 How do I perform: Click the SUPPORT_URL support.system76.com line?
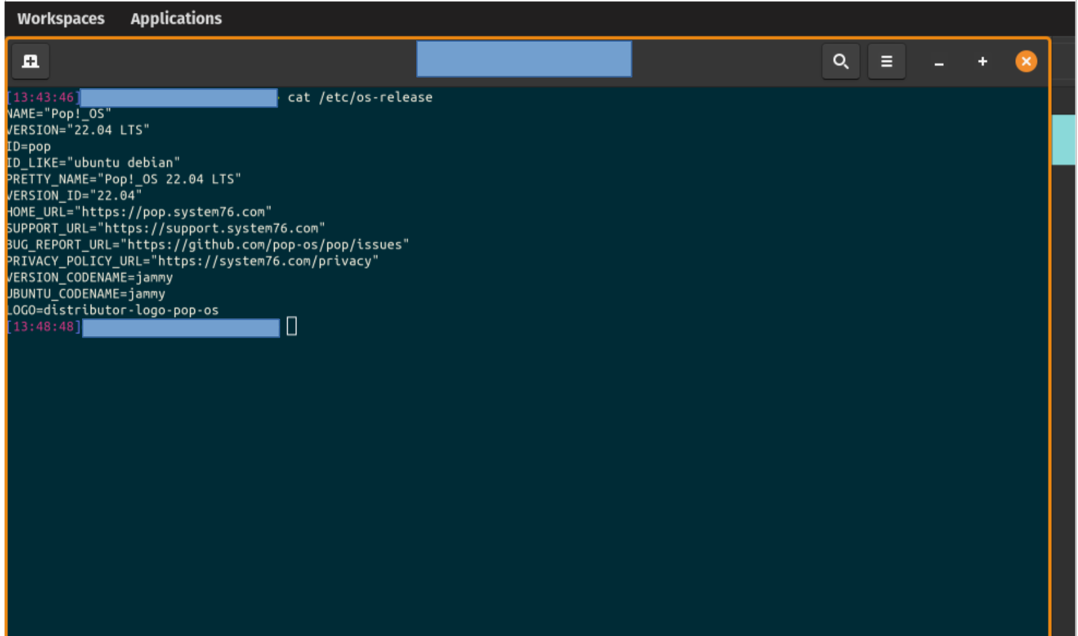[166, 228]
